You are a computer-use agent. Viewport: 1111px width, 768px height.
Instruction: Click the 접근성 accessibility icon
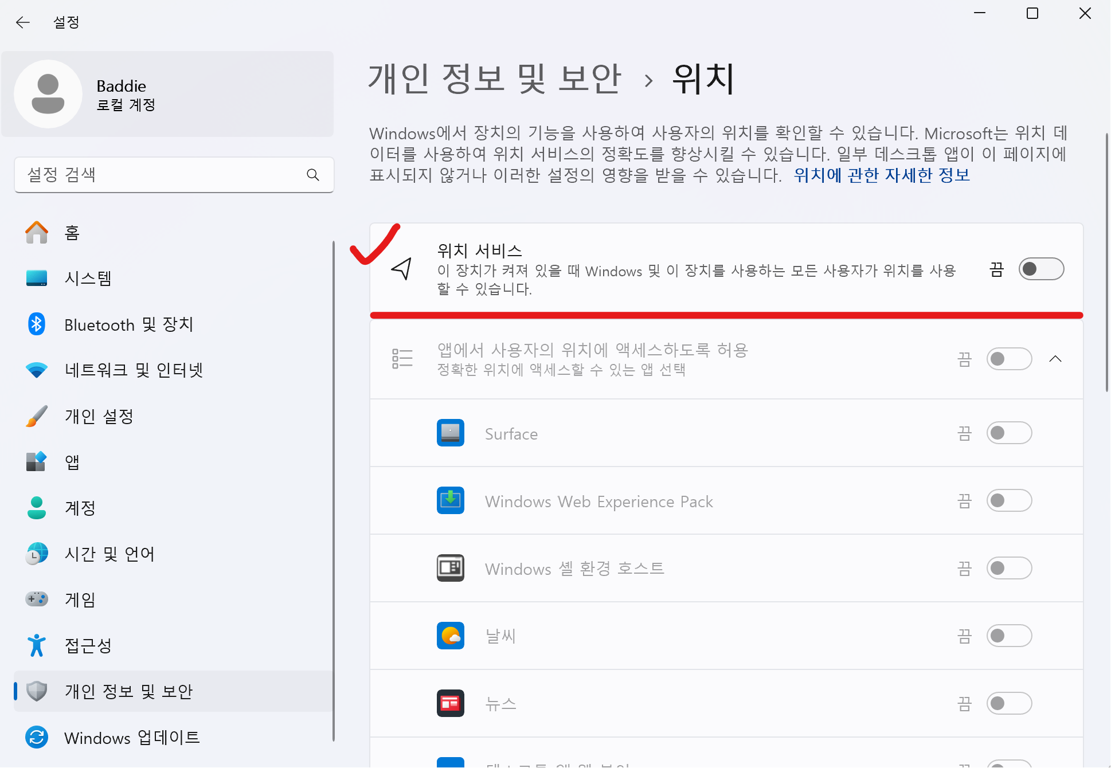37,645
